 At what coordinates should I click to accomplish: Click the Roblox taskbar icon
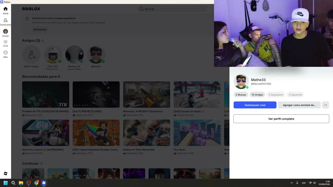pos(44,183)
